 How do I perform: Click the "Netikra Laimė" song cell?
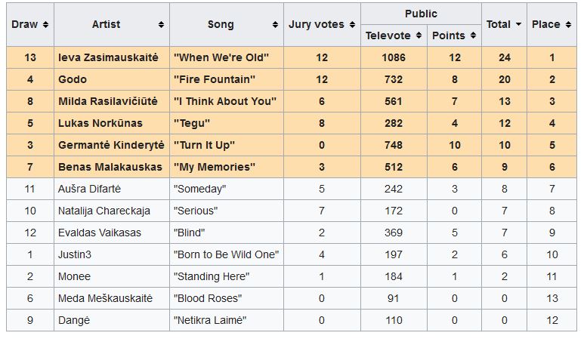point(210,320)
